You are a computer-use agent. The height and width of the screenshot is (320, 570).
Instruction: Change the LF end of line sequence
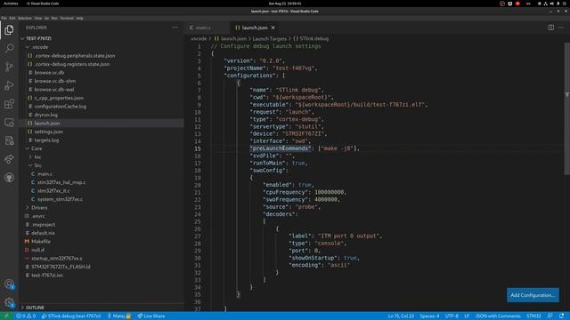click(x=467, y=316)
